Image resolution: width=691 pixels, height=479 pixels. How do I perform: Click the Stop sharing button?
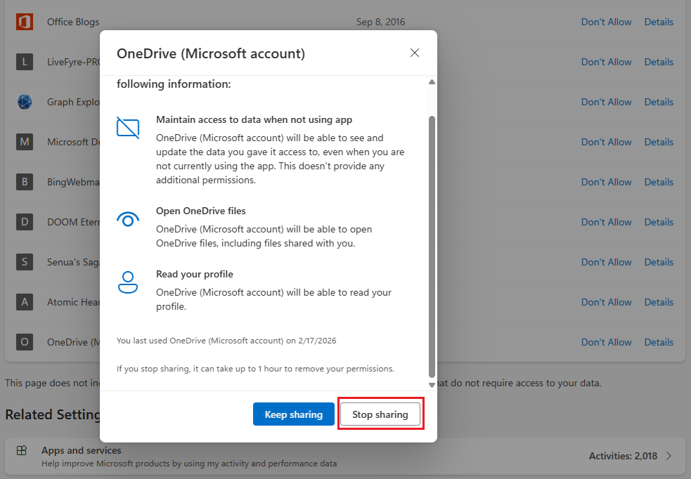[380, 414]
